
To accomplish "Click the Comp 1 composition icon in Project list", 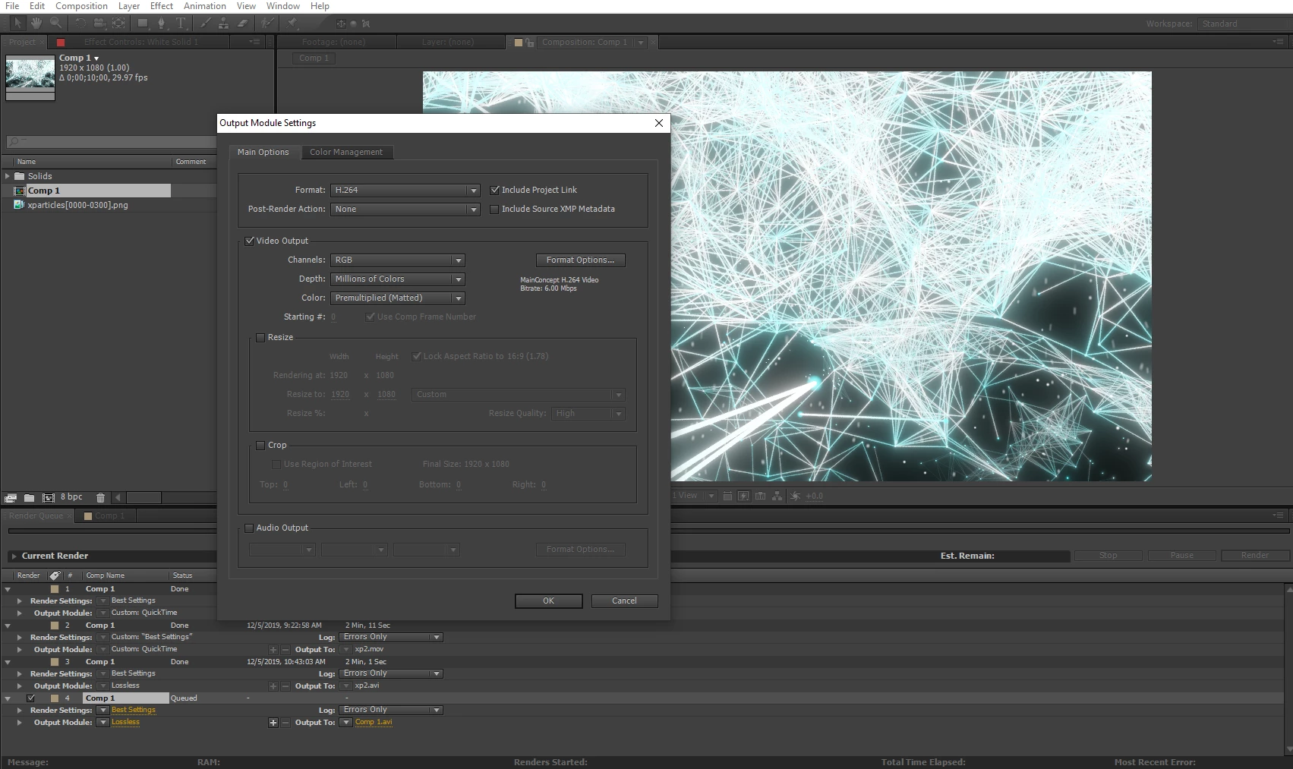I will tap(20, 191).
